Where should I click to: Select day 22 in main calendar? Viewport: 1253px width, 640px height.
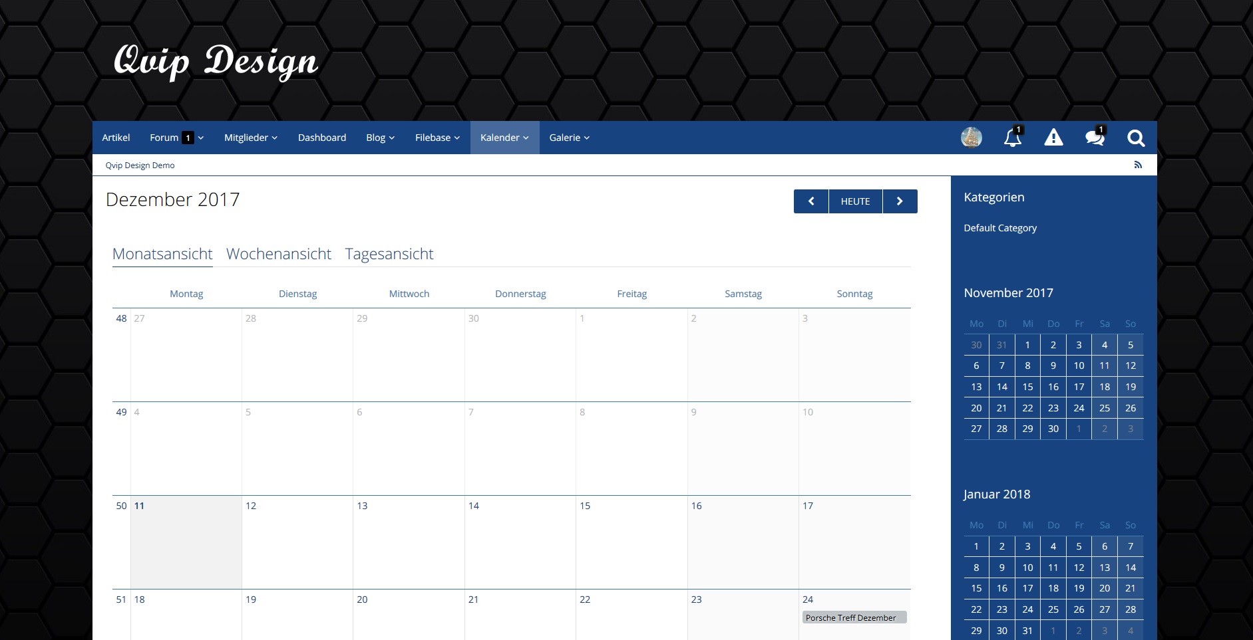585,599
